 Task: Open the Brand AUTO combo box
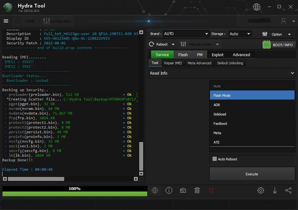coord(186,34)
